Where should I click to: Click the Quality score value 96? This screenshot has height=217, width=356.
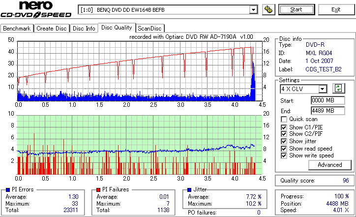[x=346, y=181]
